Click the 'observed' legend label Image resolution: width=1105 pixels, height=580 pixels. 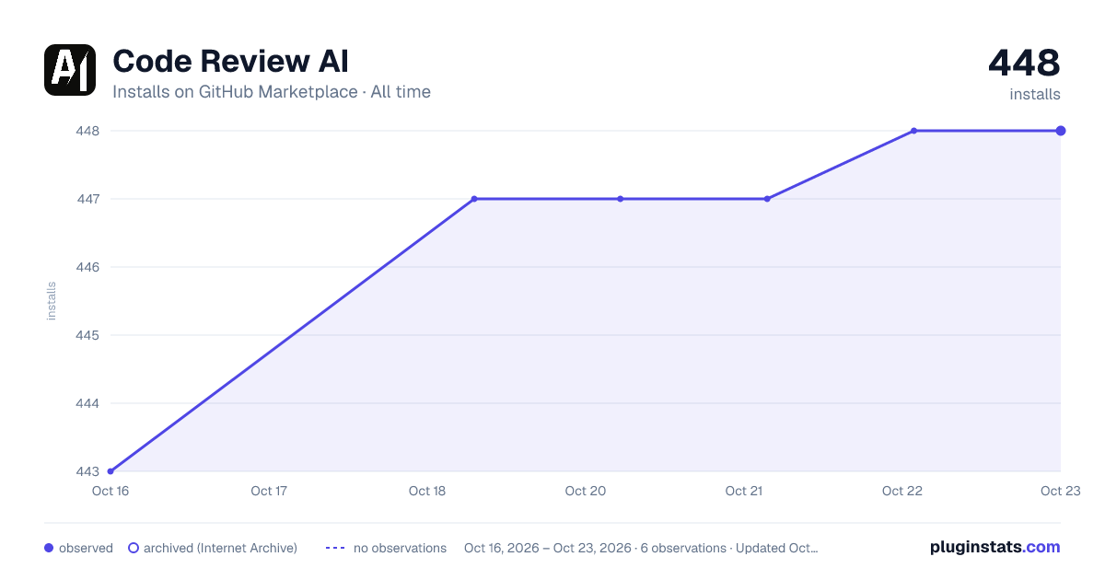pyautogui.click(x=86, y=548)
